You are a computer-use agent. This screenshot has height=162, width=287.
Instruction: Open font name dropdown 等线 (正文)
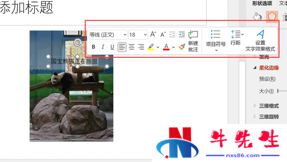pos(108,35)
